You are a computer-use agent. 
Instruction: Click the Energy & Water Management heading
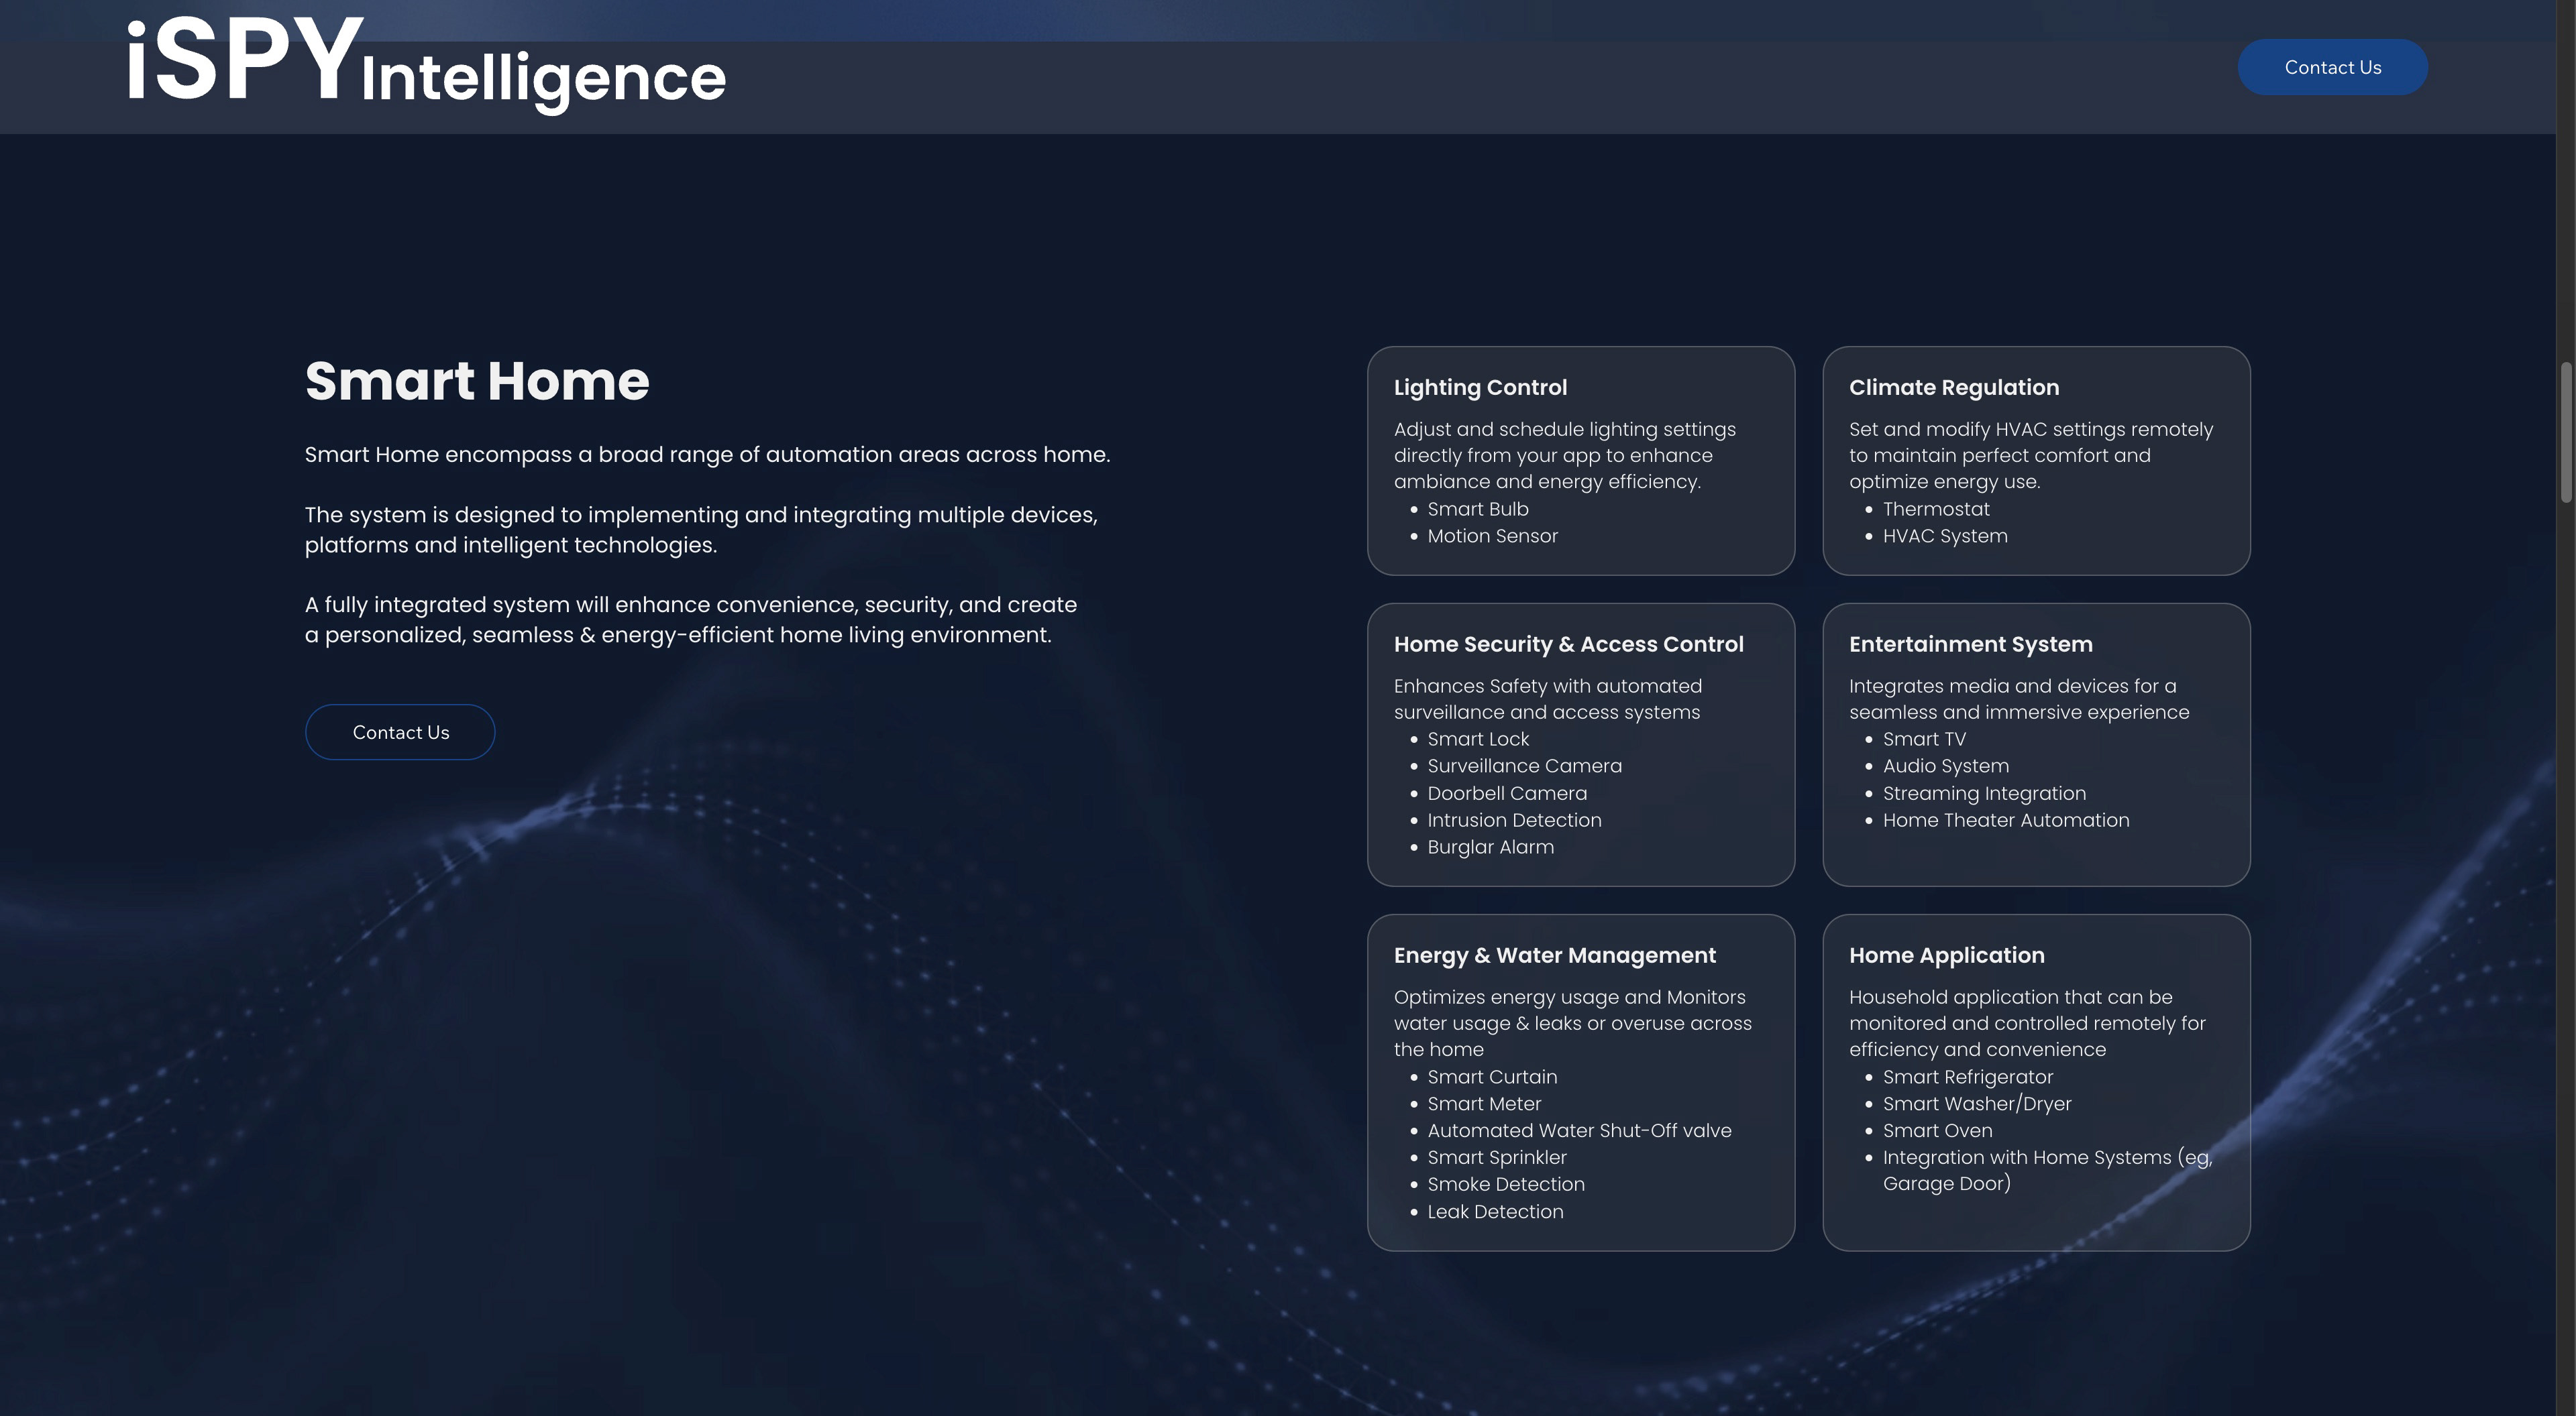[1554, 955]
